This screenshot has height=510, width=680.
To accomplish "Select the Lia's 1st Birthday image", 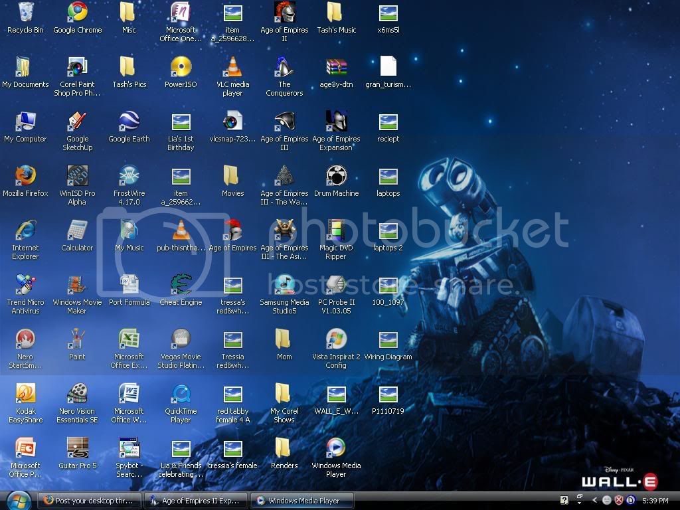I will [181, 122].
